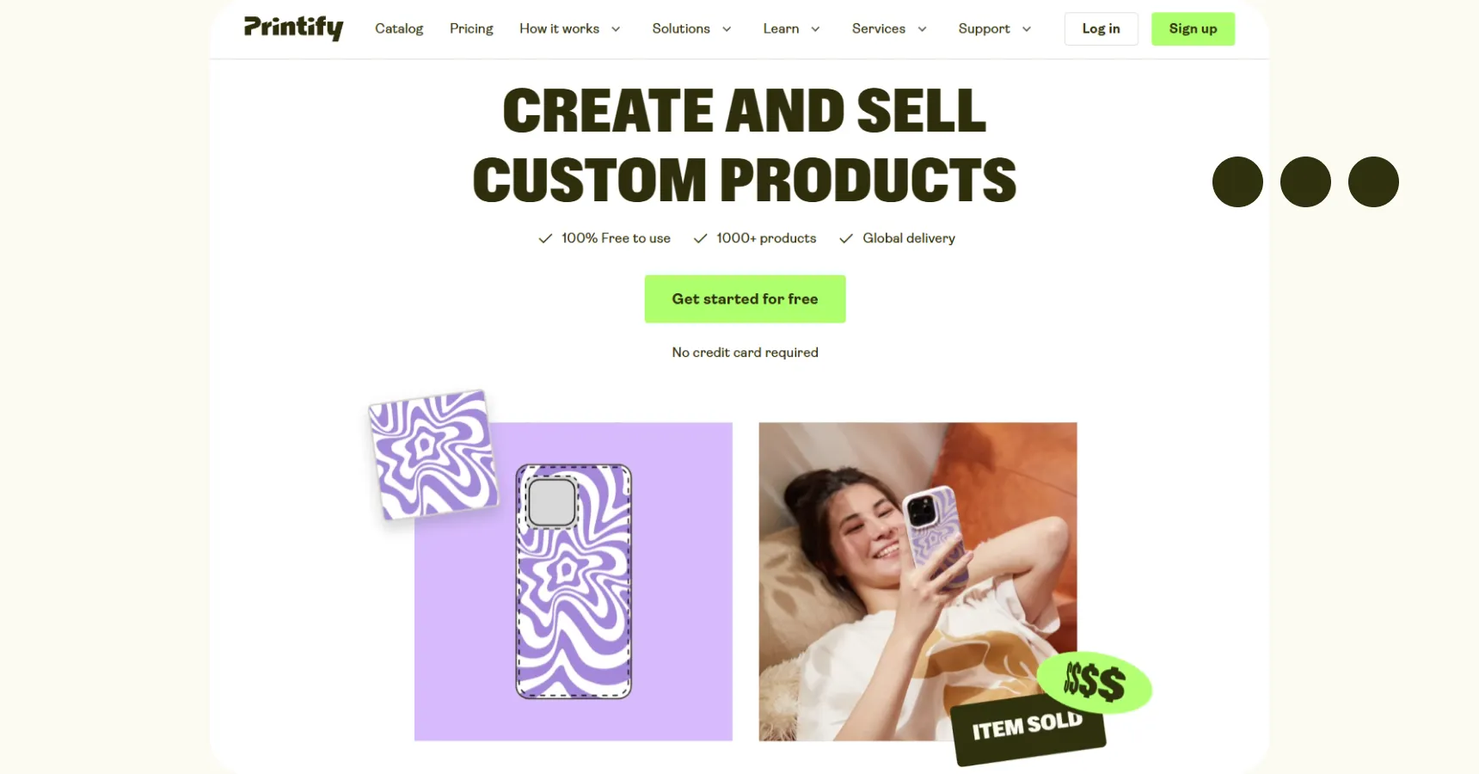This screenshot has height=774, width=1479.
Task: Click the first dark circle dot
Action: click(x=1237, y=181)
